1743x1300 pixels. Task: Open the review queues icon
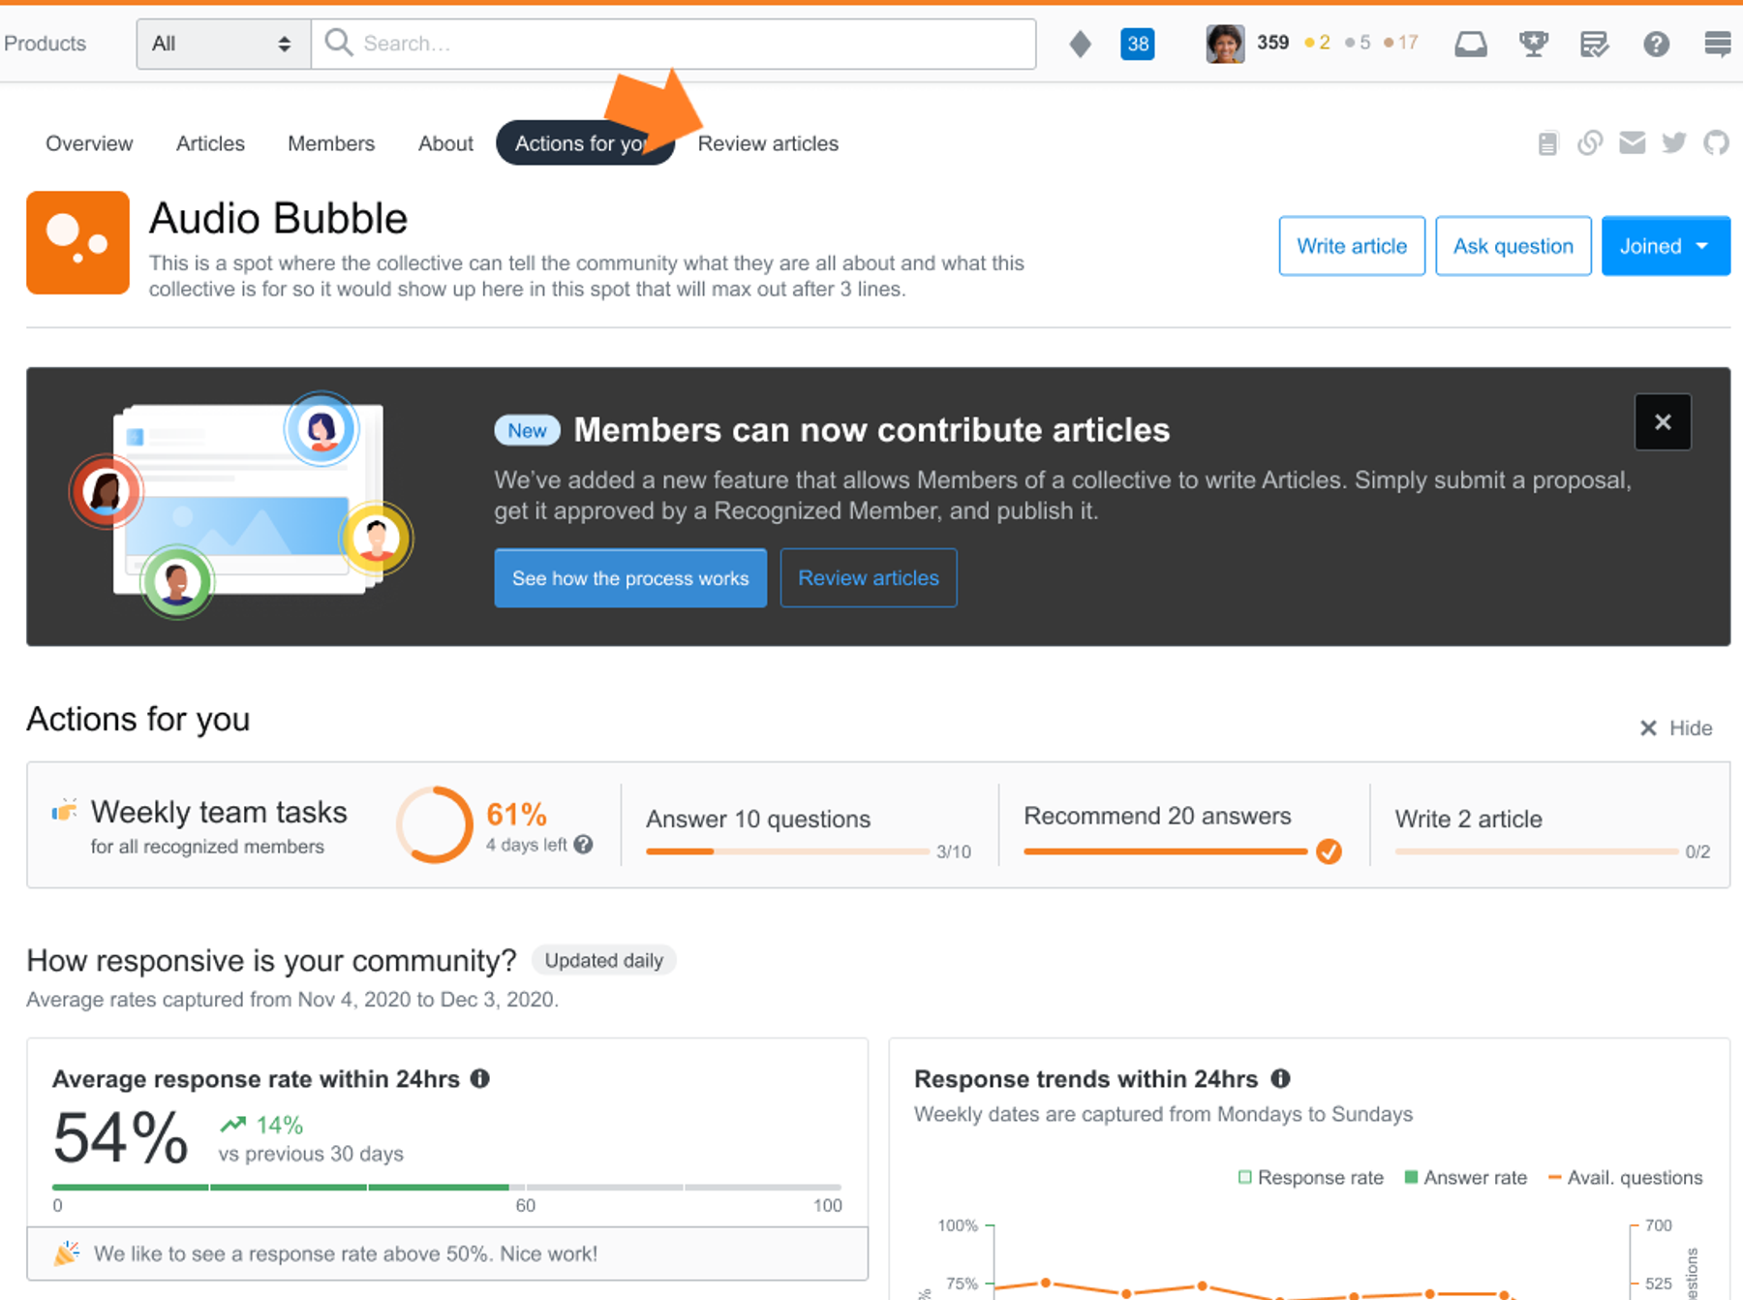click(1594, 44)
